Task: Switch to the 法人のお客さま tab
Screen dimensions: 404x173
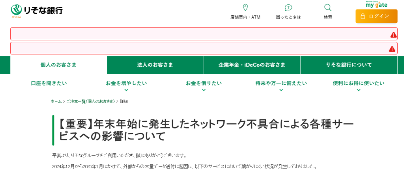Action: click(x=155, y=65)
